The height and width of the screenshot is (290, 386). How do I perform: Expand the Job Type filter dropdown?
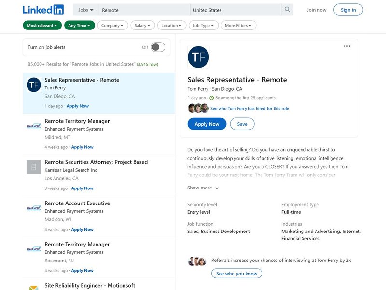[203, 26]
